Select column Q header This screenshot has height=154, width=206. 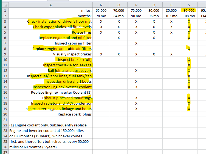[154, 5]
